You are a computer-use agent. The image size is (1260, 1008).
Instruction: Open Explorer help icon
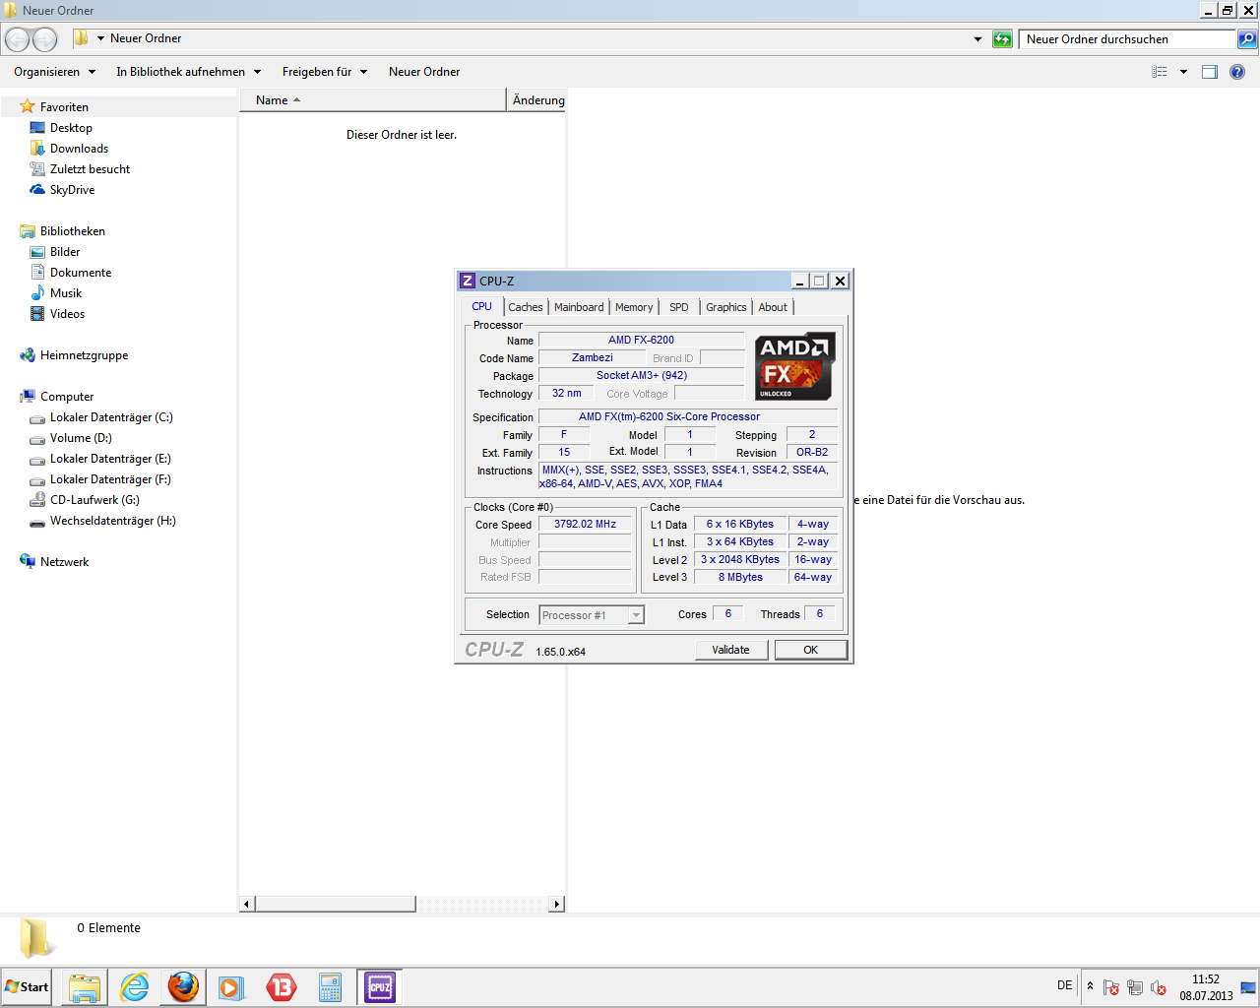(1237, 72)
